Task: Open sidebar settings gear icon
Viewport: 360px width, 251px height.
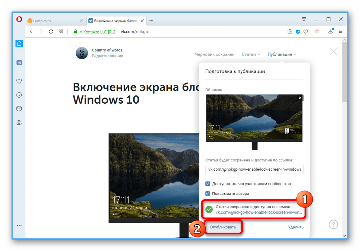Action: coord(19,123)
